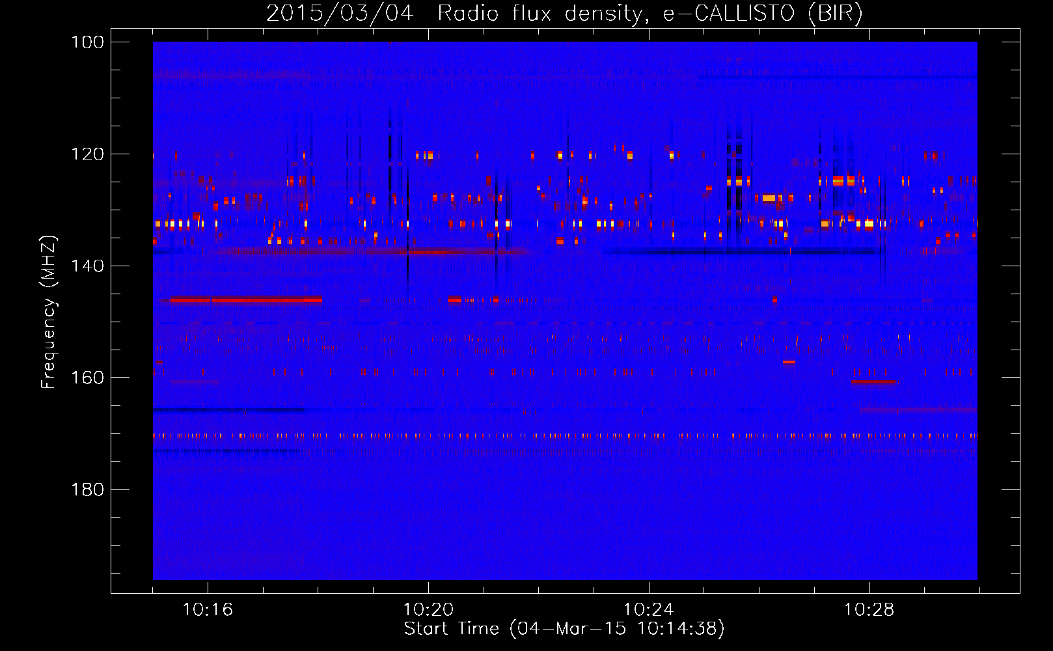Click the 120 frequency tick label
Screen dimensions: 1053x651
coord(88,154)
